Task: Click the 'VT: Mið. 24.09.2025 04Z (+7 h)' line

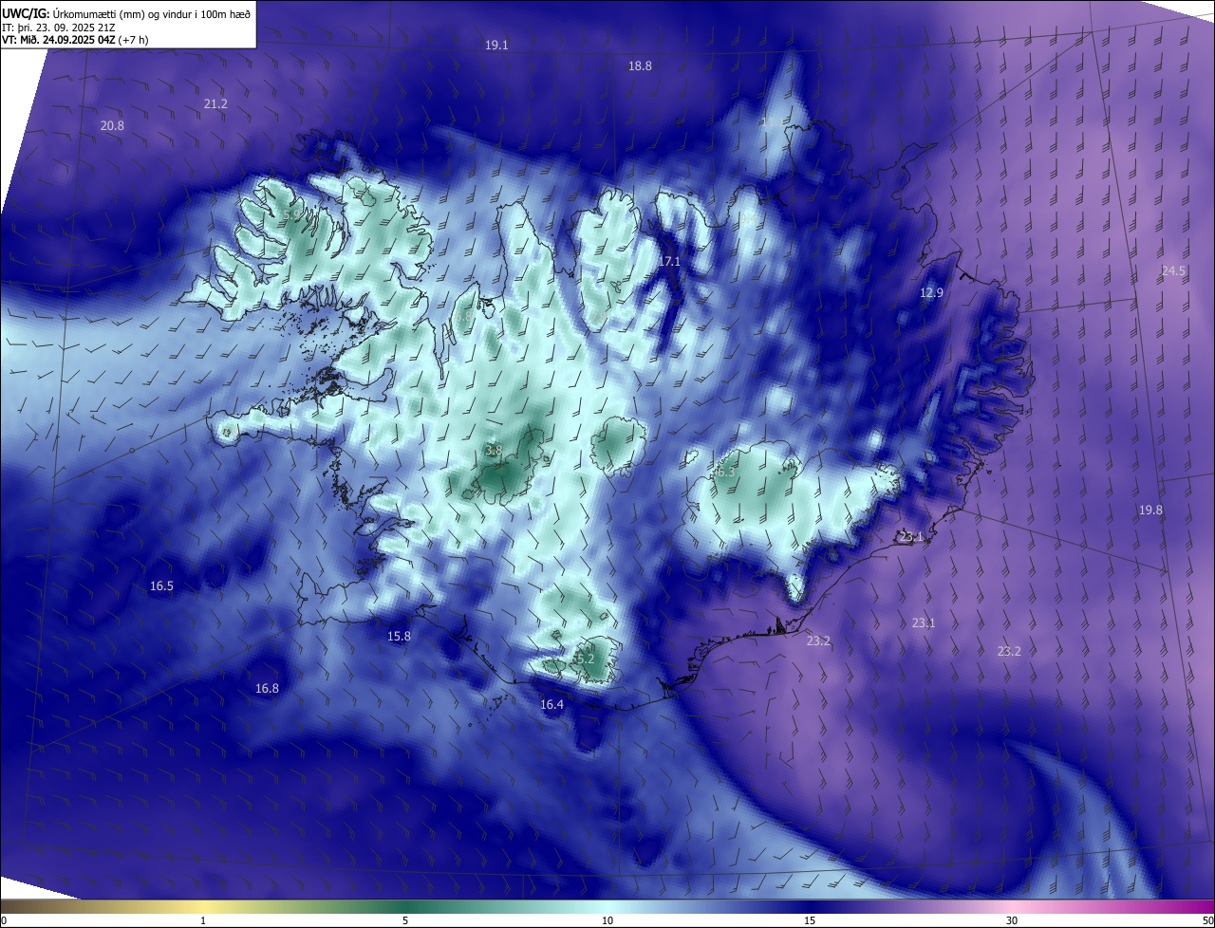Action: pyautogui.click(x=75, y=40)
